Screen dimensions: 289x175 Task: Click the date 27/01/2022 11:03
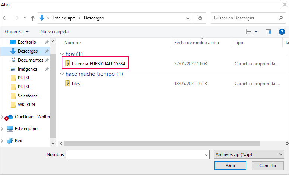coord(191,64)
